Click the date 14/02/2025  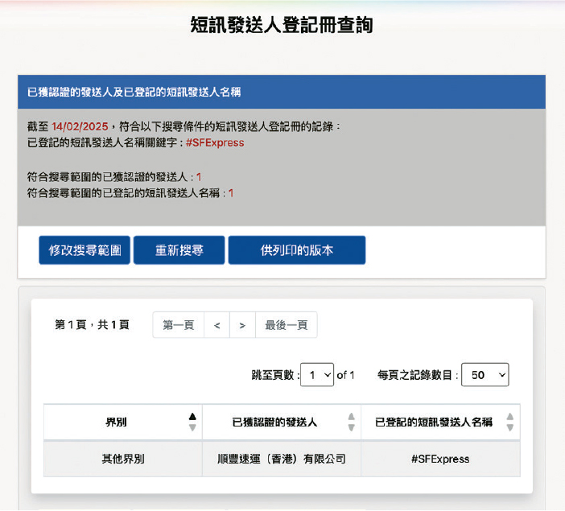coord(80,126)
